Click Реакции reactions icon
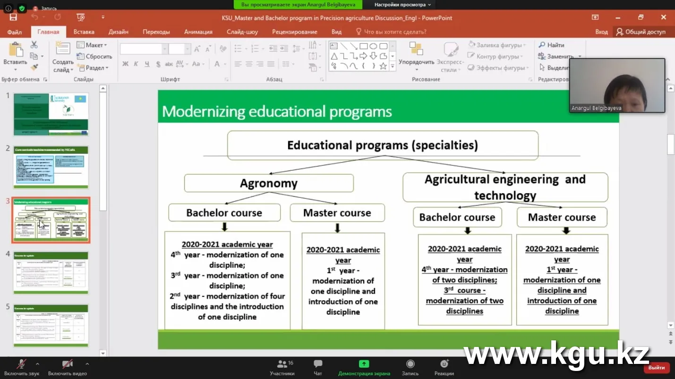This screenshot has width=675, height=379. pos(444,367)
